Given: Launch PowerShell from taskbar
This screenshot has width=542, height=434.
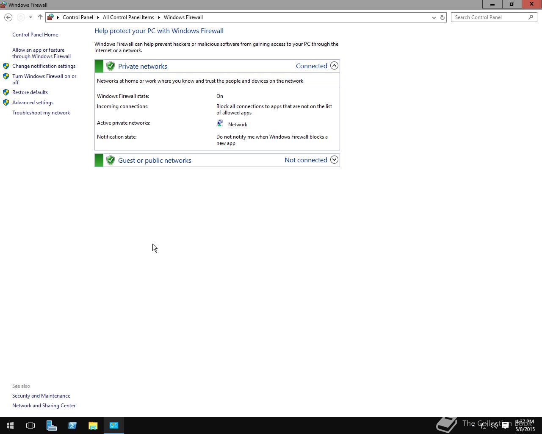Looking at the screenshot, I should (x=72, y=426).
